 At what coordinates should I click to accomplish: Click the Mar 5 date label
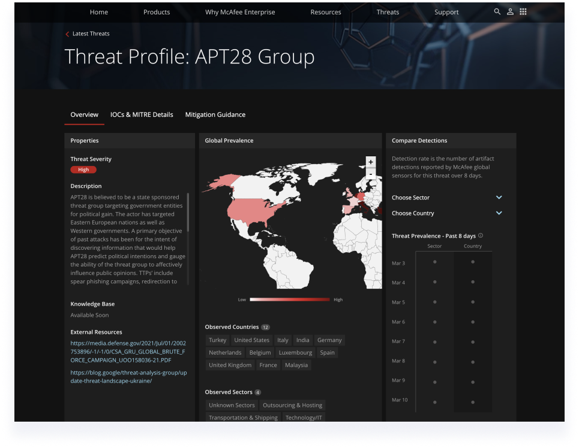click(x=398, y=302)
